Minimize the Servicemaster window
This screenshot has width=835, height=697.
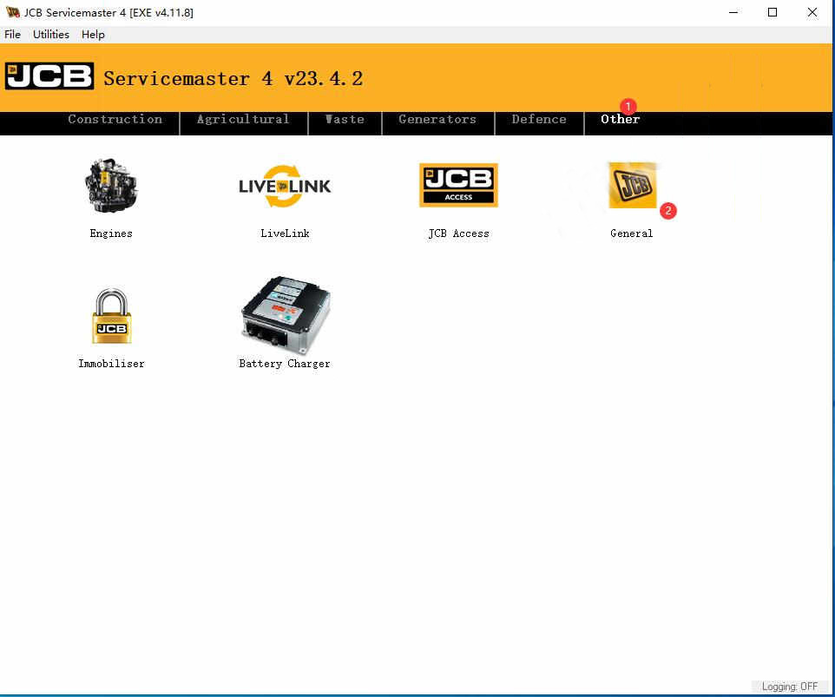(x=733, y=12)
